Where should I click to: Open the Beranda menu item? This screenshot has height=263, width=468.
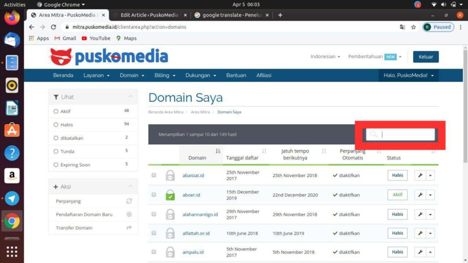coord(63,75)
